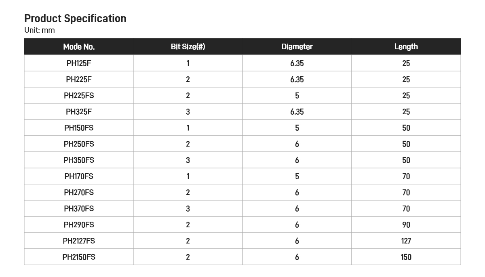Select the PH370FS row label
485x277 pixels.
(79, 209)
